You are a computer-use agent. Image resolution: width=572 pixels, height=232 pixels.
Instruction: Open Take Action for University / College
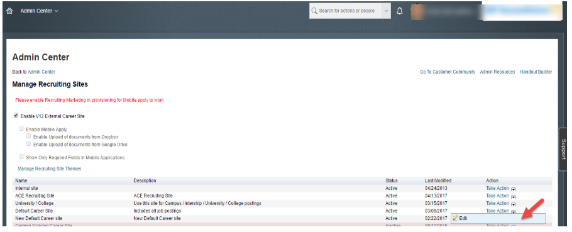pyautogui.click(x=501, y=203)
